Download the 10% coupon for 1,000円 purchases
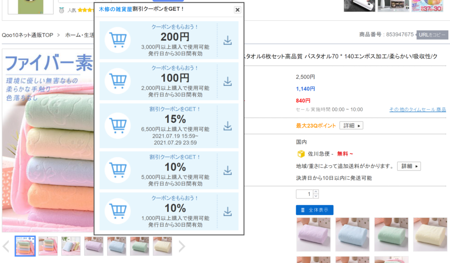 tap(228, 211)
